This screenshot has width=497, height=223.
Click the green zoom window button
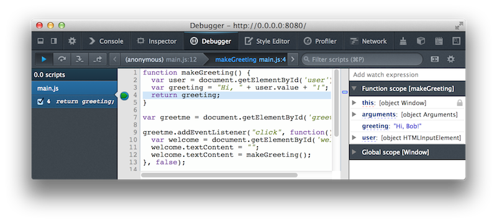click(x=62, y=25)
